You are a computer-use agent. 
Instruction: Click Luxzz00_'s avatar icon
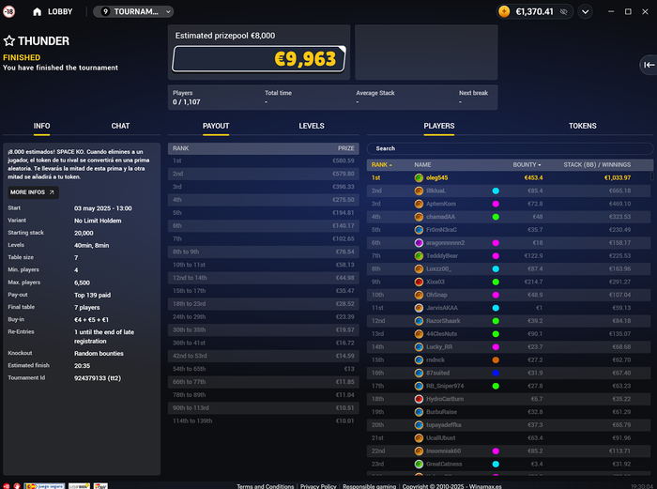[x=419, y=268]
